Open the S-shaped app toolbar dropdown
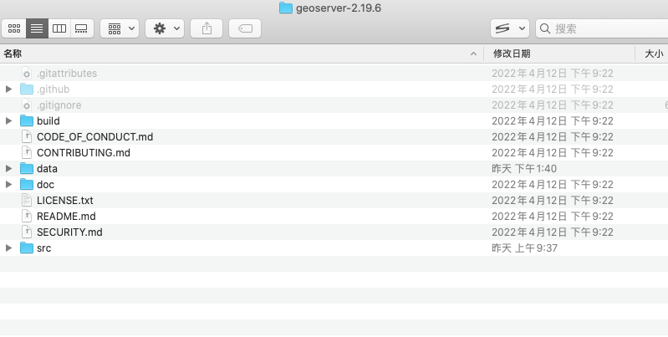The width and height of the screenshot is (668, 337). (x=509, y=28)
